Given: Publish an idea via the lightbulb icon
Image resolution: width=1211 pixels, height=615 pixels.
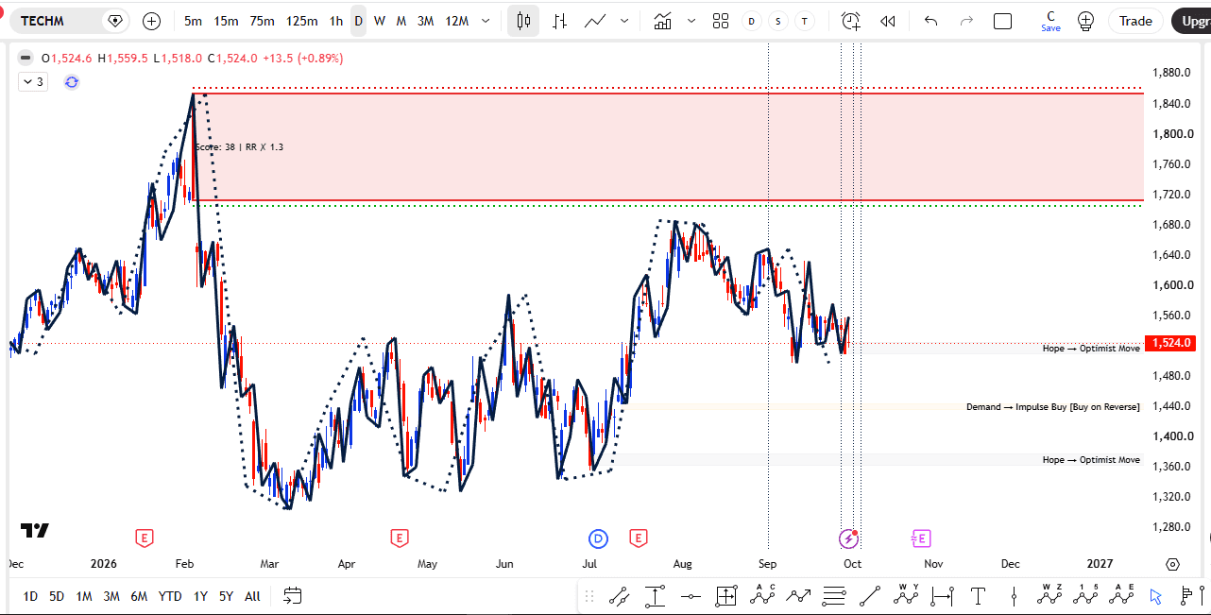Looking at the screenshot, I should click(1085, 21).
